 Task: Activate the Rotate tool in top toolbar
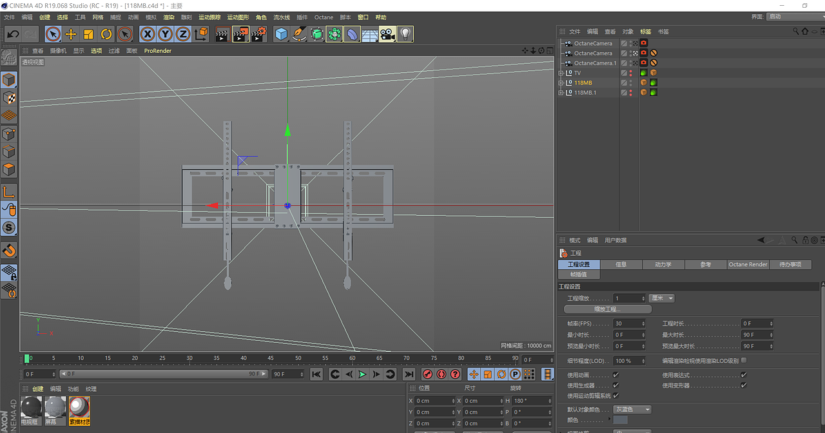pyautogui.click(x=107, y=34)
